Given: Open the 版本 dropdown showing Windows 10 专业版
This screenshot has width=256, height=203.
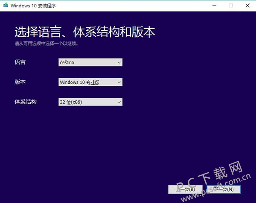Looking at the screenshot, I should tap(90, 82).
